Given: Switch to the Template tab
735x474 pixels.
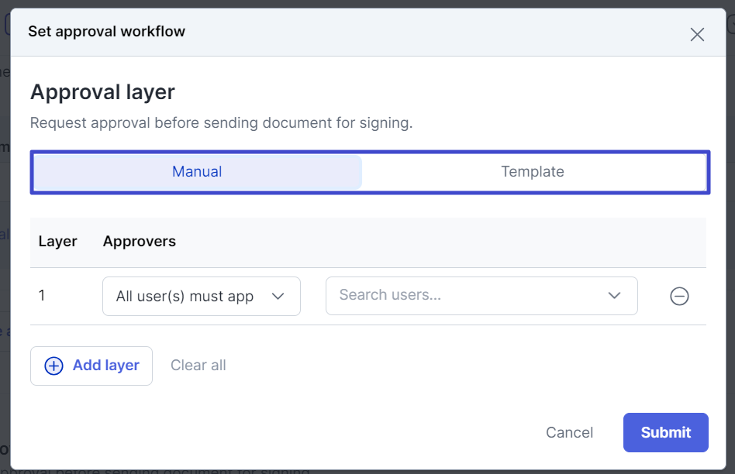Looking at the screenshot, I should 533,172.
